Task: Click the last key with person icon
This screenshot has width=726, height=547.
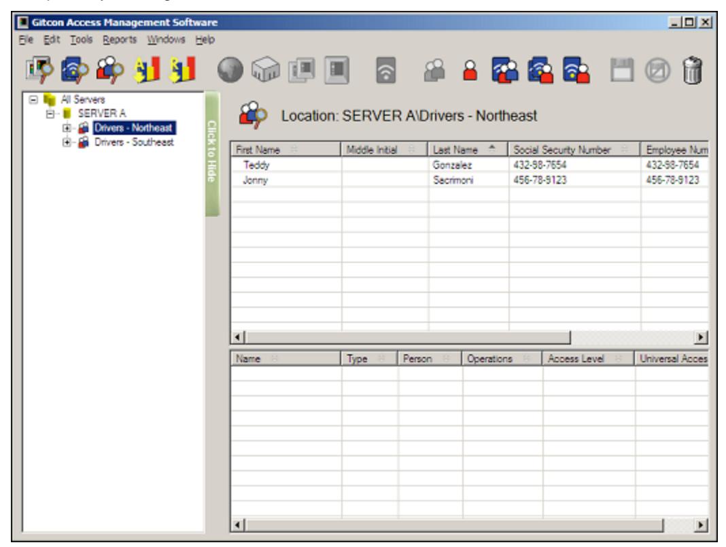Action: (576, 70)
